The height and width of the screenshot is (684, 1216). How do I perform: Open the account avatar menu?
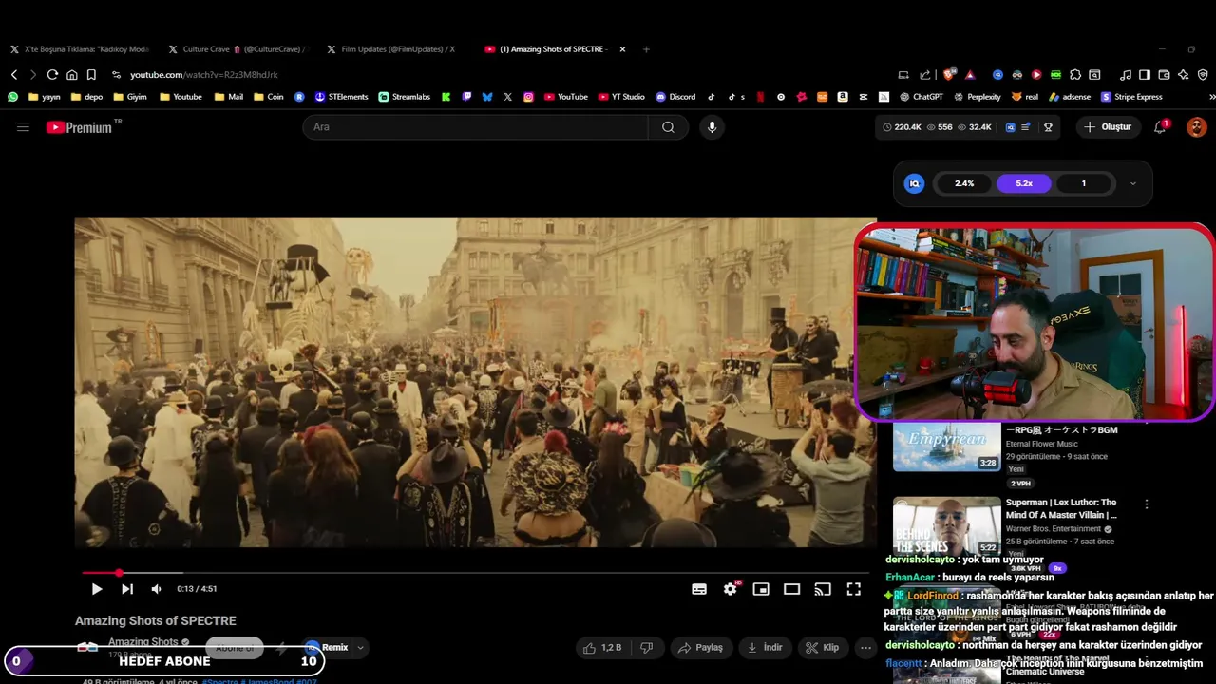click(1196, 126)
